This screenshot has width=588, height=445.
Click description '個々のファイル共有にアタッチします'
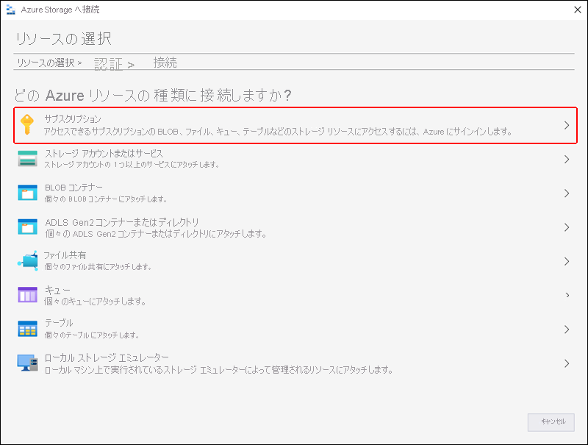click(98, 267)
